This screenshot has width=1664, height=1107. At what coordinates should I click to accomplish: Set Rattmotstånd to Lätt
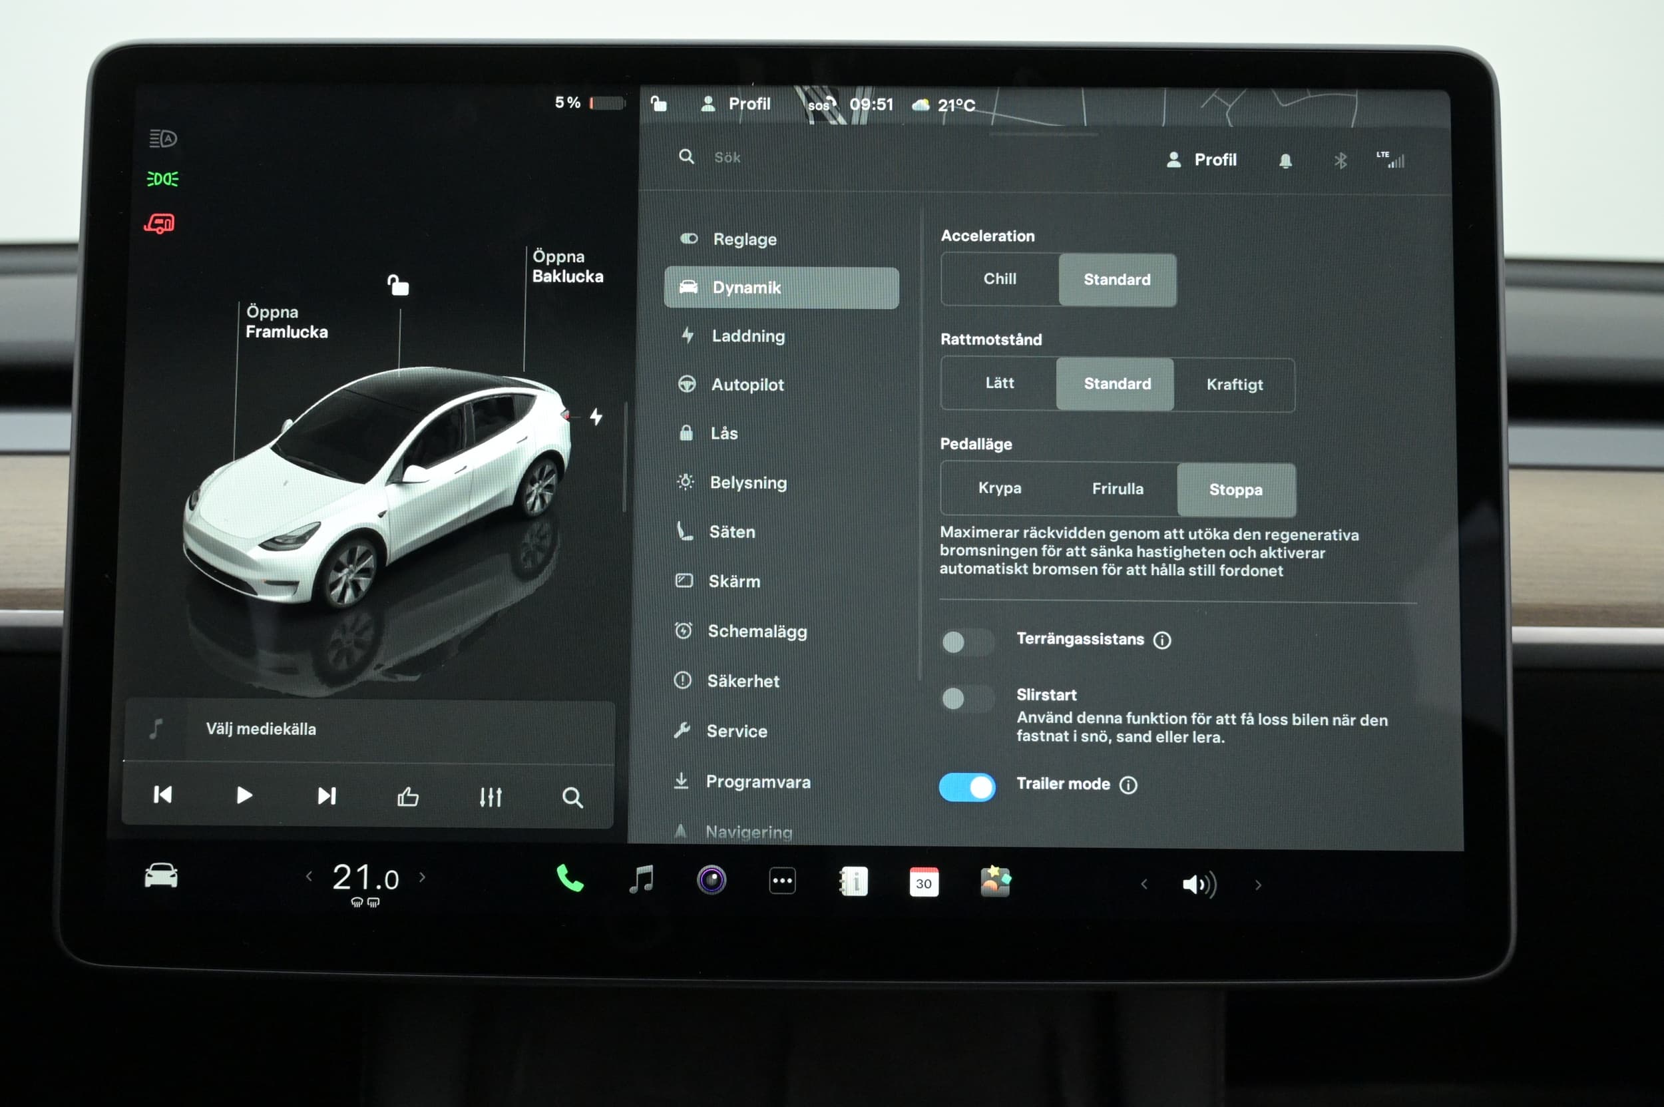point(1000,383)
